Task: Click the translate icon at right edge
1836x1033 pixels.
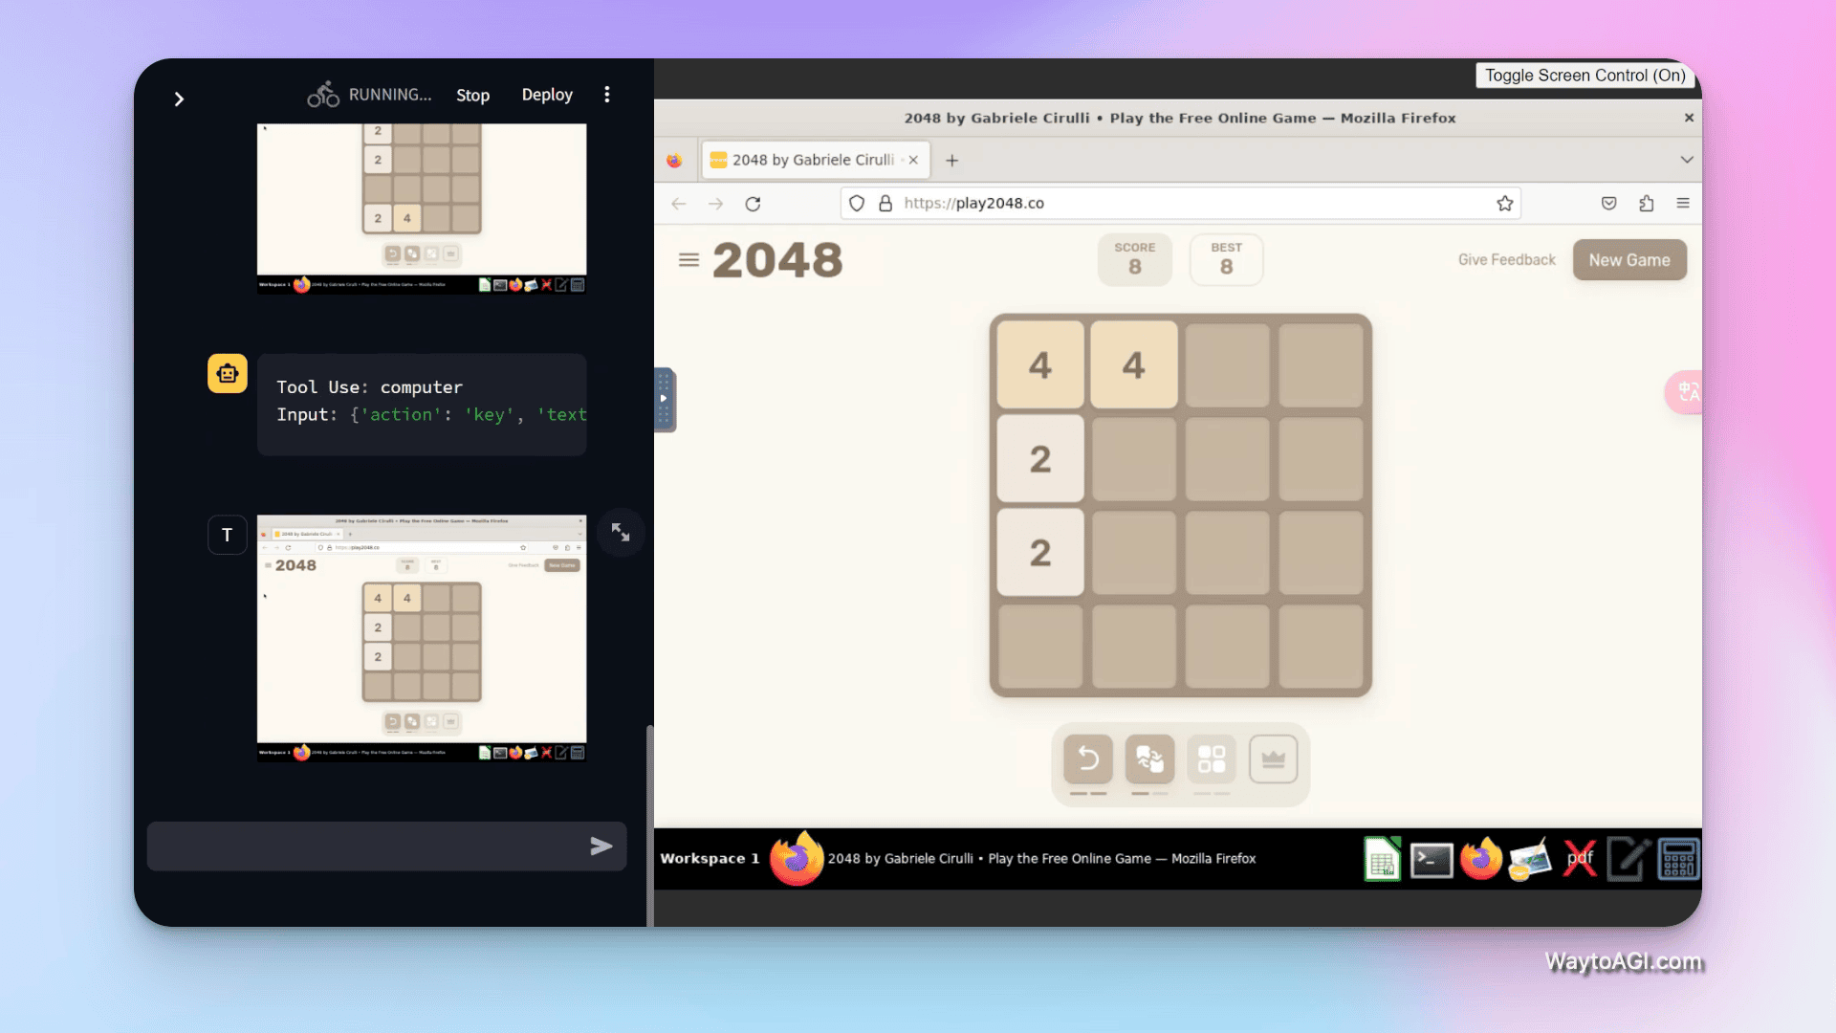Action: point(1688,392)
